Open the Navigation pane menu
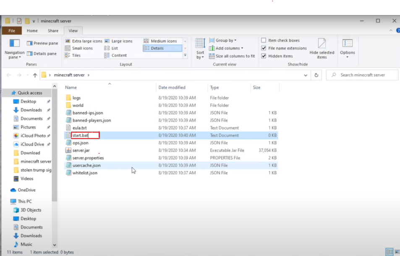 click(x=15, y=49)
